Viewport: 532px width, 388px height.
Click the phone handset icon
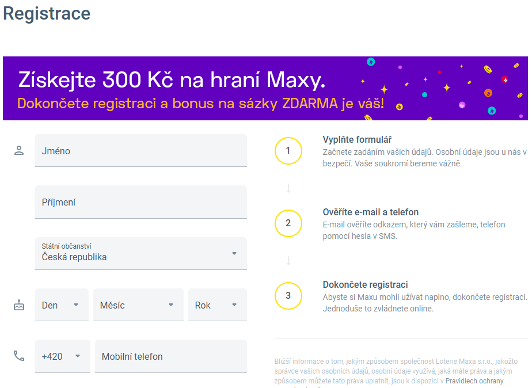point(19,356)
